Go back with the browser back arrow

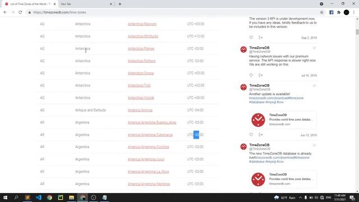[5, 12]
